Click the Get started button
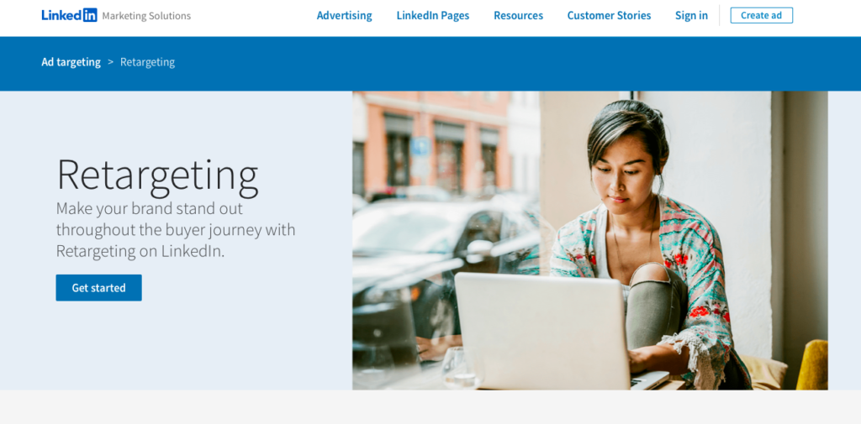 click(99, 287)
